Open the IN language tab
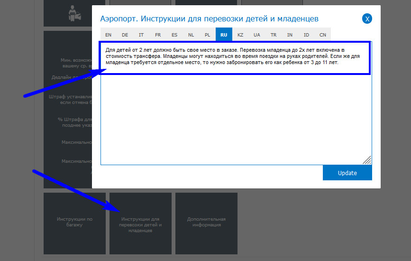Viewport: 411px width, 261px height. click(290, 35)
